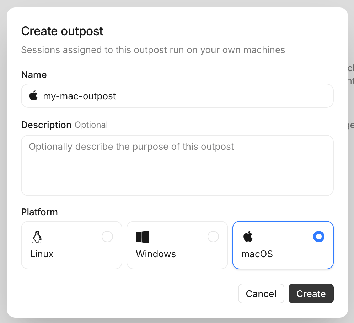Click the Platform section label
Screen dimensions: 354x323
[x=39, y=212]
